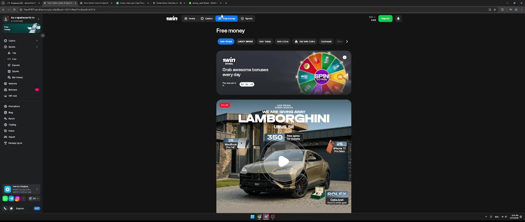Select the 1win Coins tab
Screen dimensions: 525x222
pyautogui.click(x=283, y=41)
